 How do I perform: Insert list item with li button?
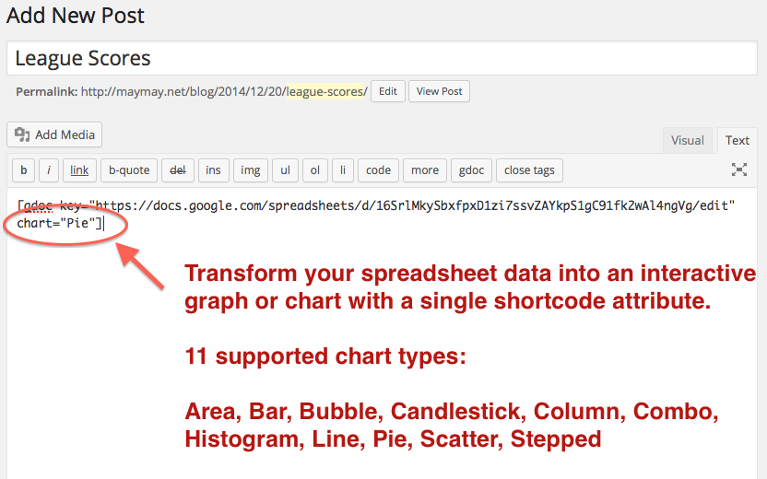coord(343,170)
